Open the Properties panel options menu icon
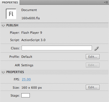This screenshot has height=102, width=109. point(106,2)
